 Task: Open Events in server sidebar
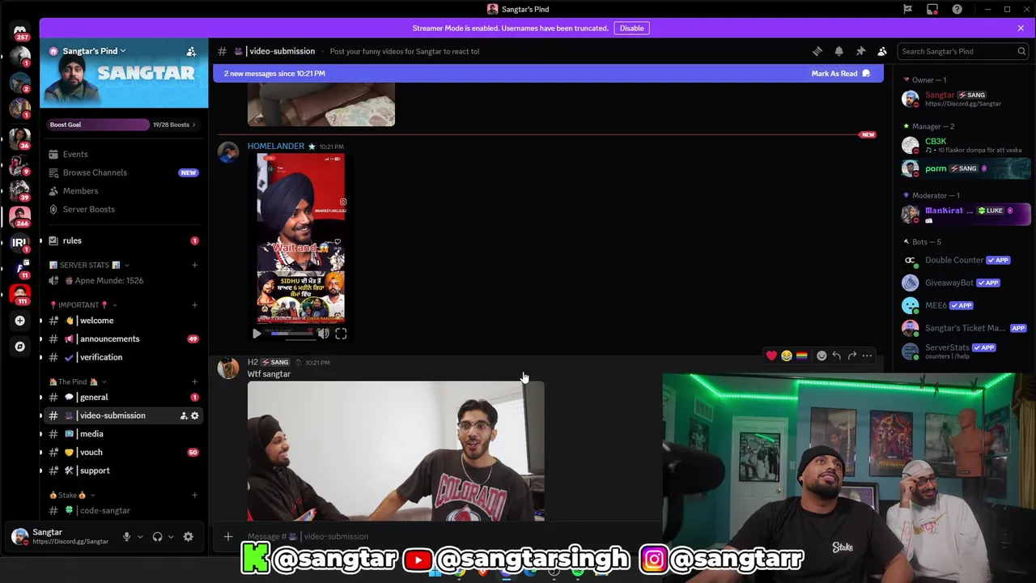pyautogui.click(x=123, y=154)
